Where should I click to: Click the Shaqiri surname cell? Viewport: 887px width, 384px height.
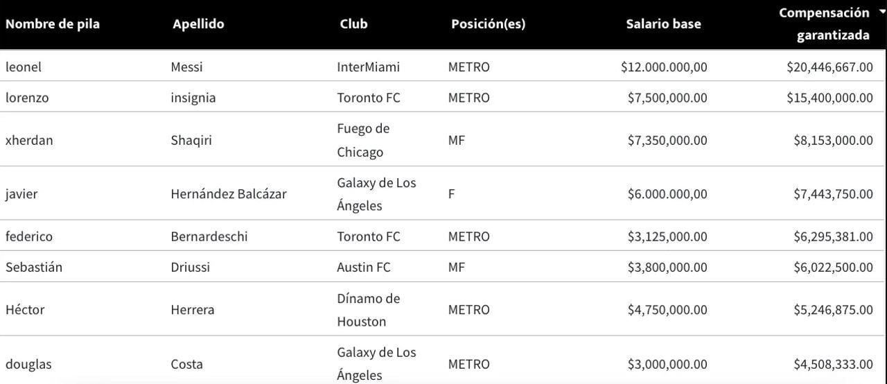pyautogui.click(x=191, y=141)
